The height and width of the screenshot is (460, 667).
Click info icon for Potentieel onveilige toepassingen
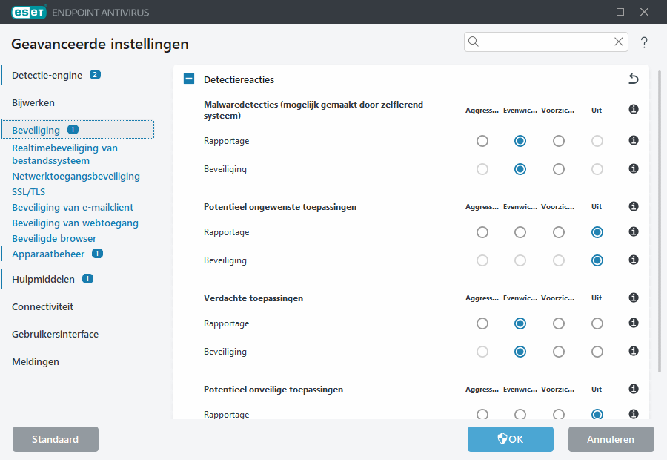(634, 390)
